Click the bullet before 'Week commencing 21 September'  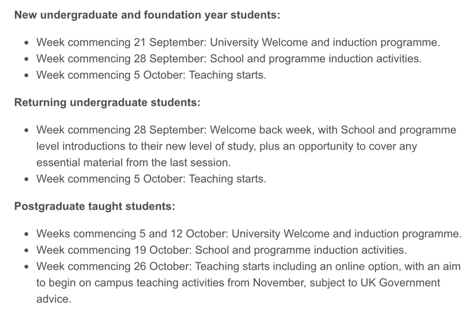click(27, 43)
